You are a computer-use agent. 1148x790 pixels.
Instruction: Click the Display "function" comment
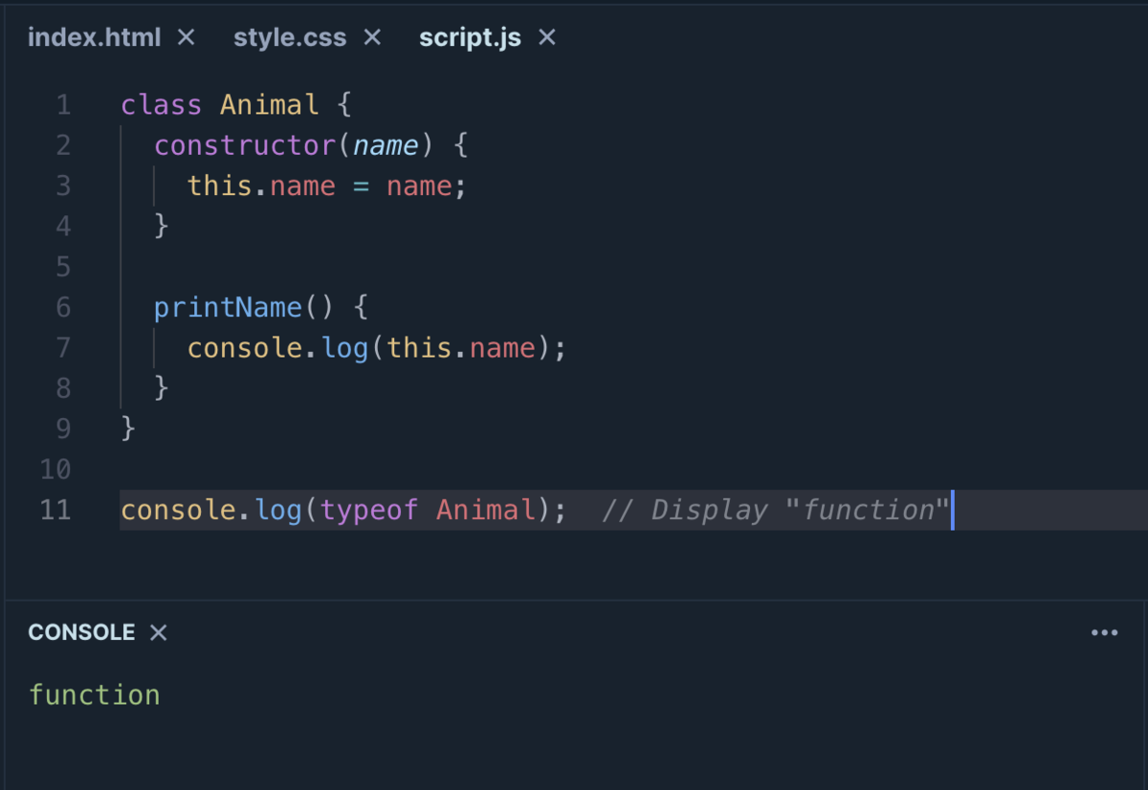pyautogui.click(x=773, y=510)
